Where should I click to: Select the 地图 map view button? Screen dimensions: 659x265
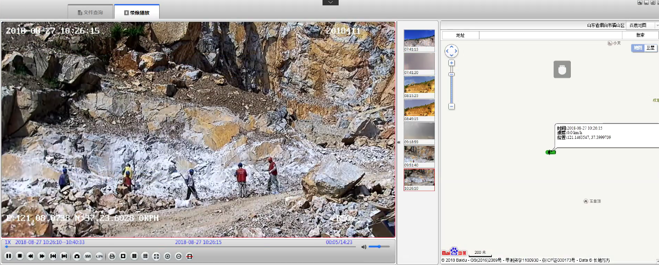(x=637, y=48)
